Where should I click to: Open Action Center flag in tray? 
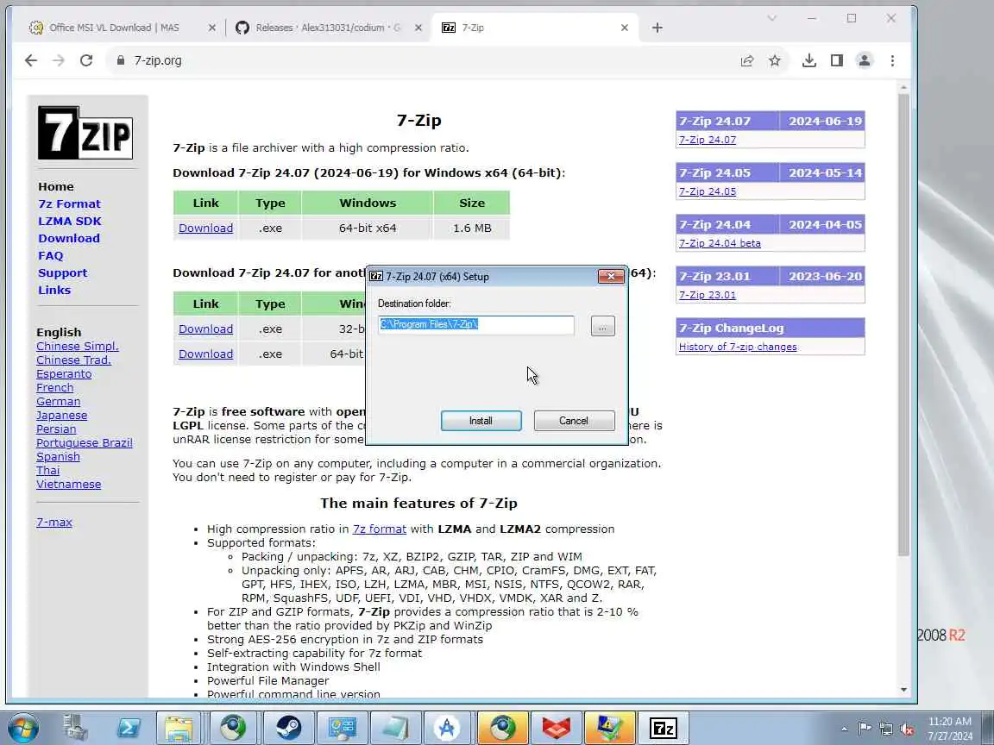click(864, 729)
